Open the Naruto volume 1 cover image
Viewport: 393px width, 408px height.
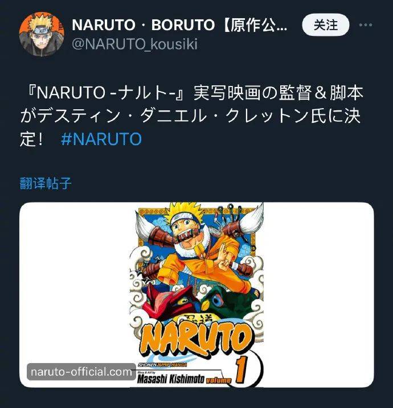(x=197, y=295)
